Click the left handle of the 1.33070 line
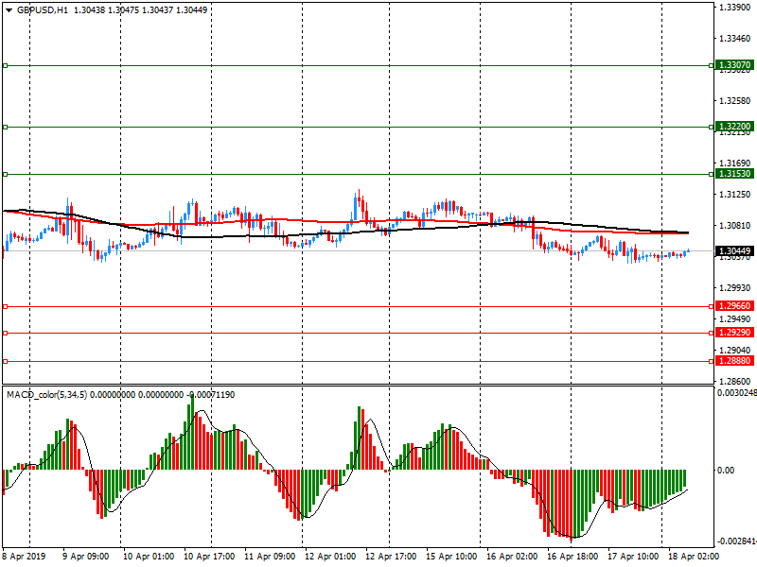Viewport: 757px width, 567px height. point(5,65)
